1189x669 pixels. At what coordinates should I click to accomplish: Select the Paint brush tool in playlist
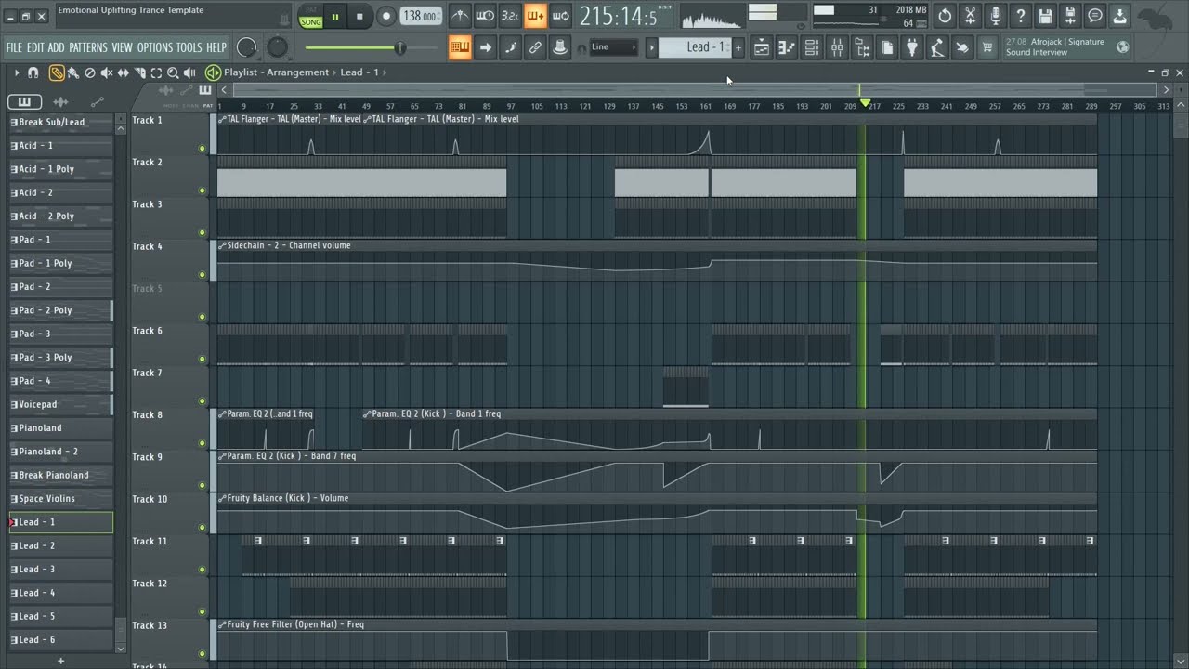point(72,72)
